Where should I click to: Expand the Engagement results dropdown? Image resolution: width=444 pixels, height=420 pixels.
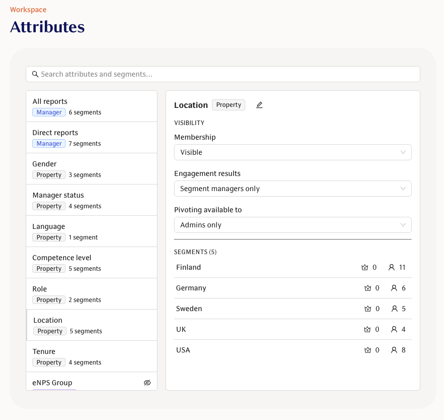293,189
